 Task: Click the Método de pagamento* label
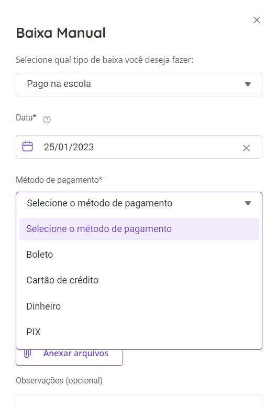[59, 180]
